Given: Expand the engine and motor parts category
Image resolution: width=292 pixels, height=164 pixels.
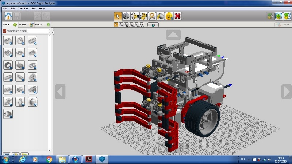Looking at the screenshot, I should click(20, 65).
